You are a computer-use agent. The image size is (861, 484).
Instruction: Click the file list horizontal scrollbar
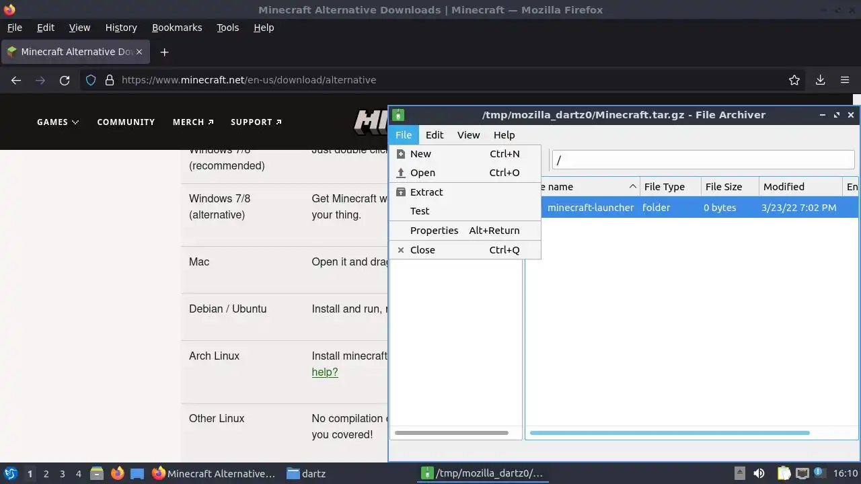tap(670, 433)
